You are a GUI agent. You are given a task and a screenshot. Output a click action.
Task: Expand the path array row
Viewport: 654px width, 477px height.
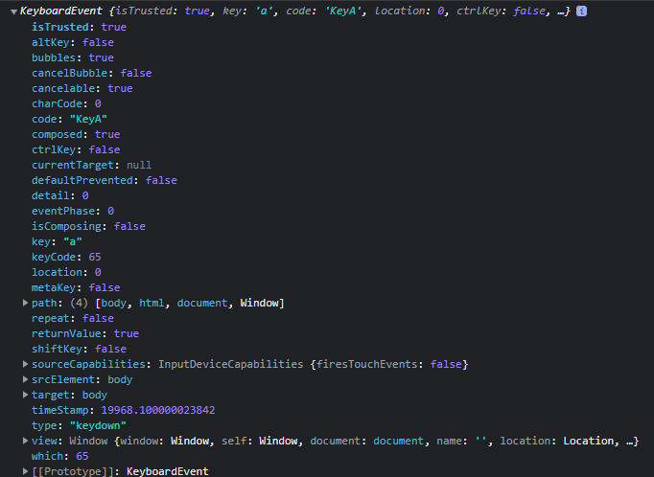25,303
